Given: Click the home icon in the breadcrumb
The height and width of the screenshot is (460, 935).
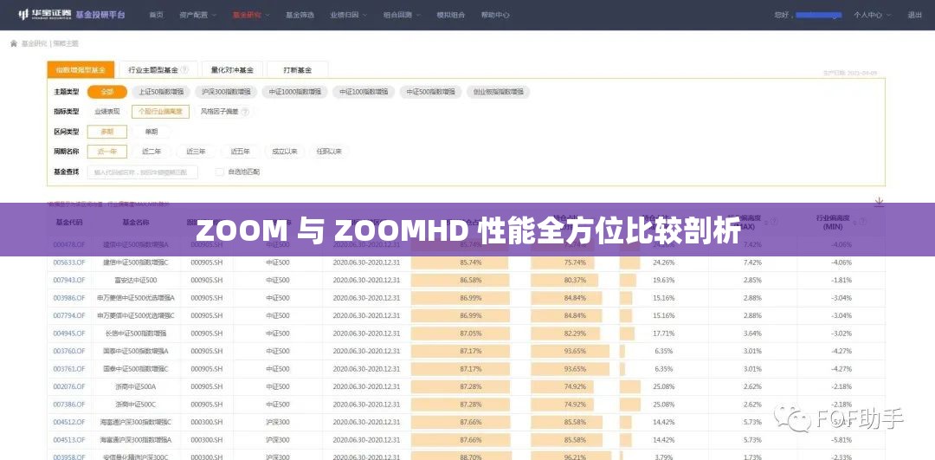Looking at the screenshot, I should pyautogui.click(x=14, y=43).
